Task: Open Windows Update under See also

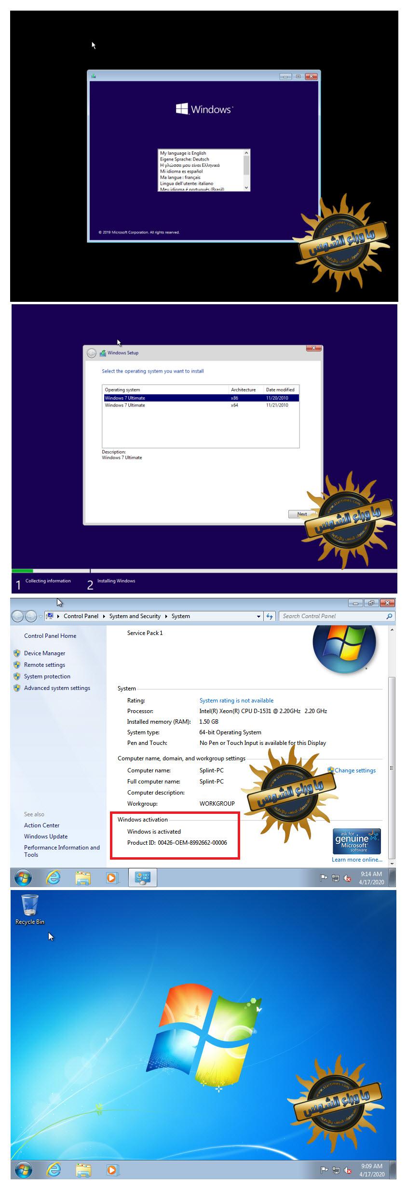Action: (46, 837)
